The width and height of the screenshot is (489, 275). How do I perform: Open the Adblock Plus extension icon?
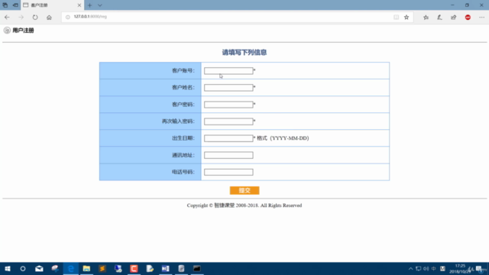coord(468,17)
